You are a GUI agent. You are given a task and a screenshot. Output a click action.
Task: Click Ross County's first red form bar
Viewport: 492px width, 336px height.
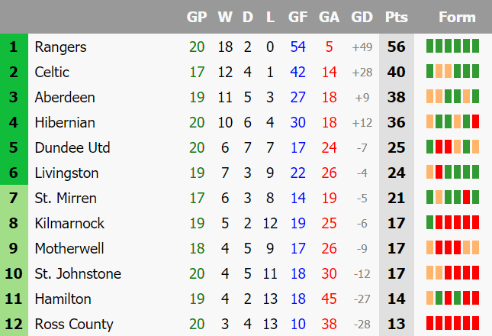[x=430, y=323]
